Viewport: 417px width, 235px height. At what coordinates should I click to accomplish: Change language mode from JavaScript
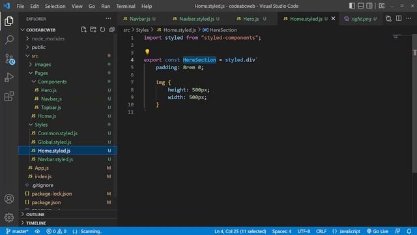coord(349,231)
